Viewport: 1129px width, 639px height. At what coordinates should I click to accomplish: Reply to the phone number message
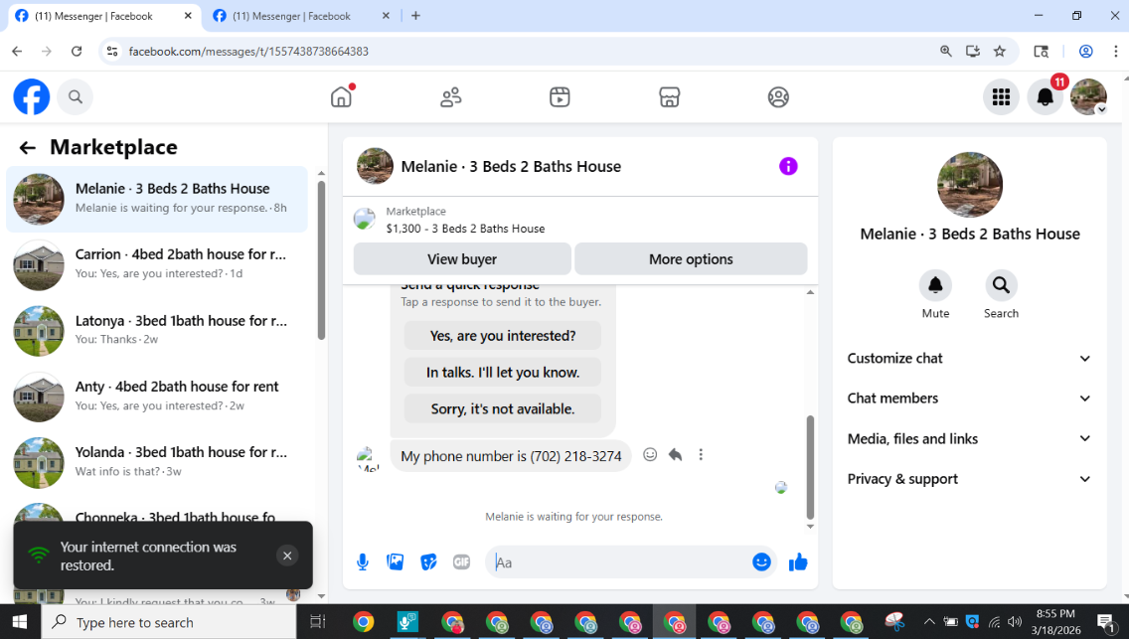click(x=675, y=455)
